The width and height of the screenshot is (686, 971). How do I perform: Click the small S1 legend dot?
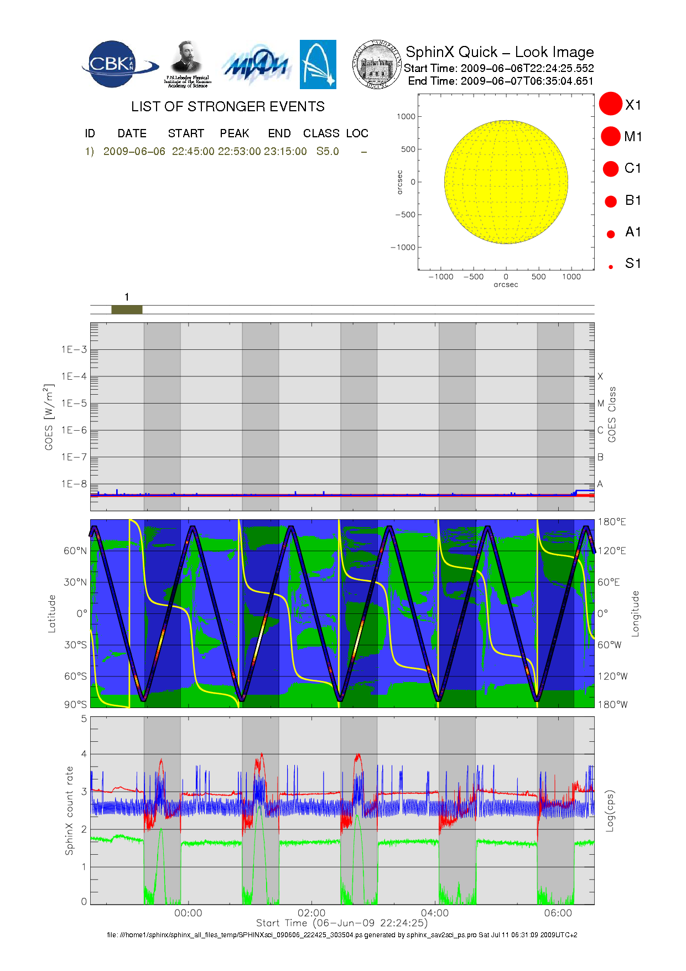(611, 267)
